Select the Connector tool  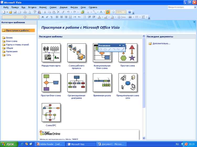click(x=95, y=12)
